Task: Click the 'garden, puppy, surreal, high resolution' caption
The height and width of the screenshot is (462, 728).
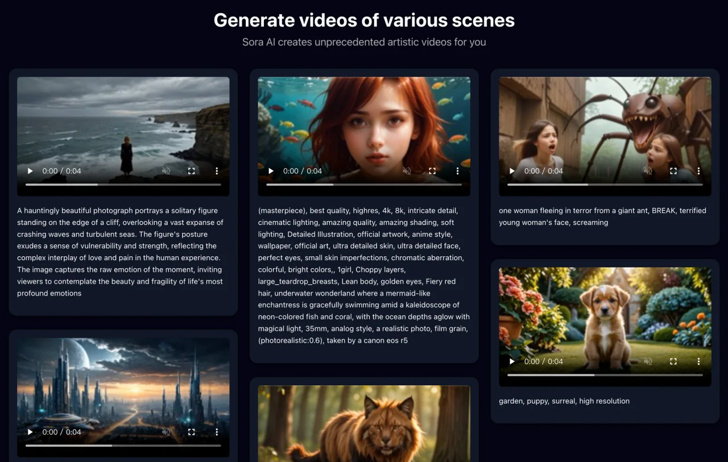Action: point(564,401)
